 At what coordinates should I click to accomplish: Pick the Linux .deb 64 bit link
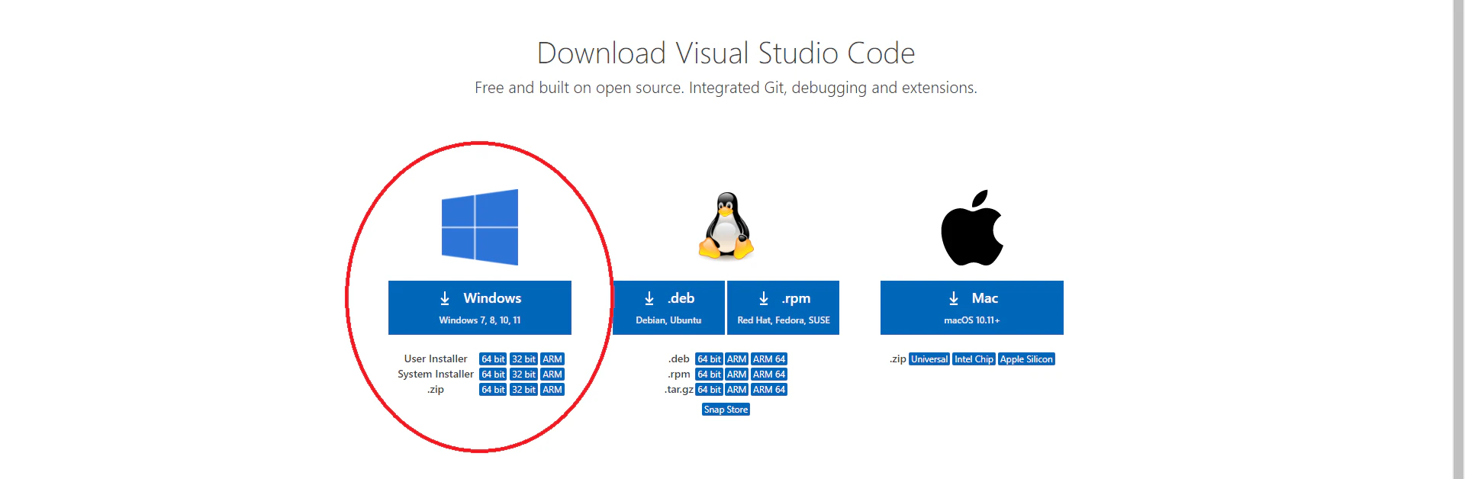coord(709,359)
